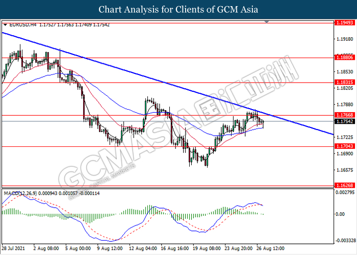Click the 1.16268 support level label

tap(344, 185)
